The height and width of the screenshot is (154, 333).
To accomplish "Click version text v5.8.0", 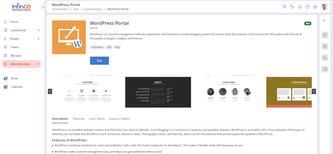I will tap(93, 28).
